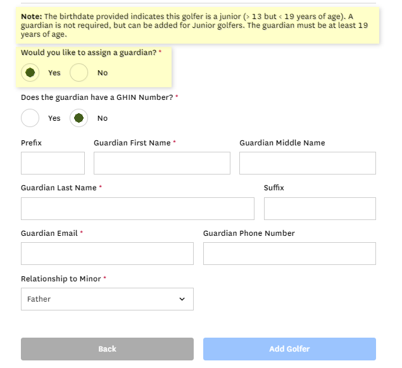The image size is (402, 368).
Task: Choose No for assigning a guardian
Action: 79,73
